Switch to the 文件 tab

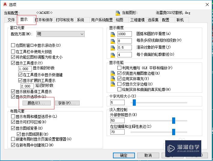click(11, 20)
